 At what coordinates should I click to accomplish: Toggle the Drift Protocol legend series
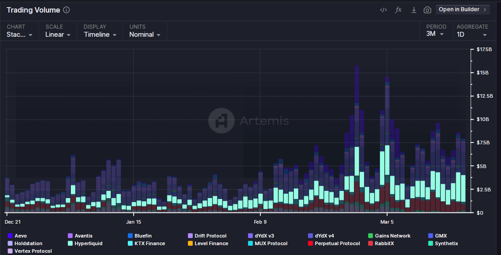[x=207, y=236]
